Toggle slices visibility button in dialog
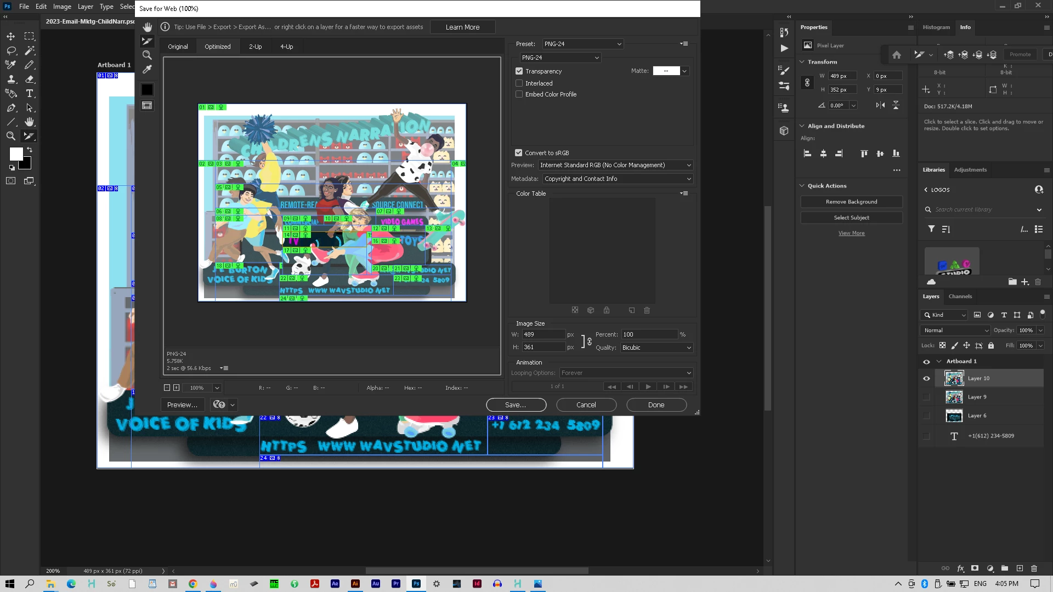This screenshot has width=1053, height=592. tap(147, 105)
